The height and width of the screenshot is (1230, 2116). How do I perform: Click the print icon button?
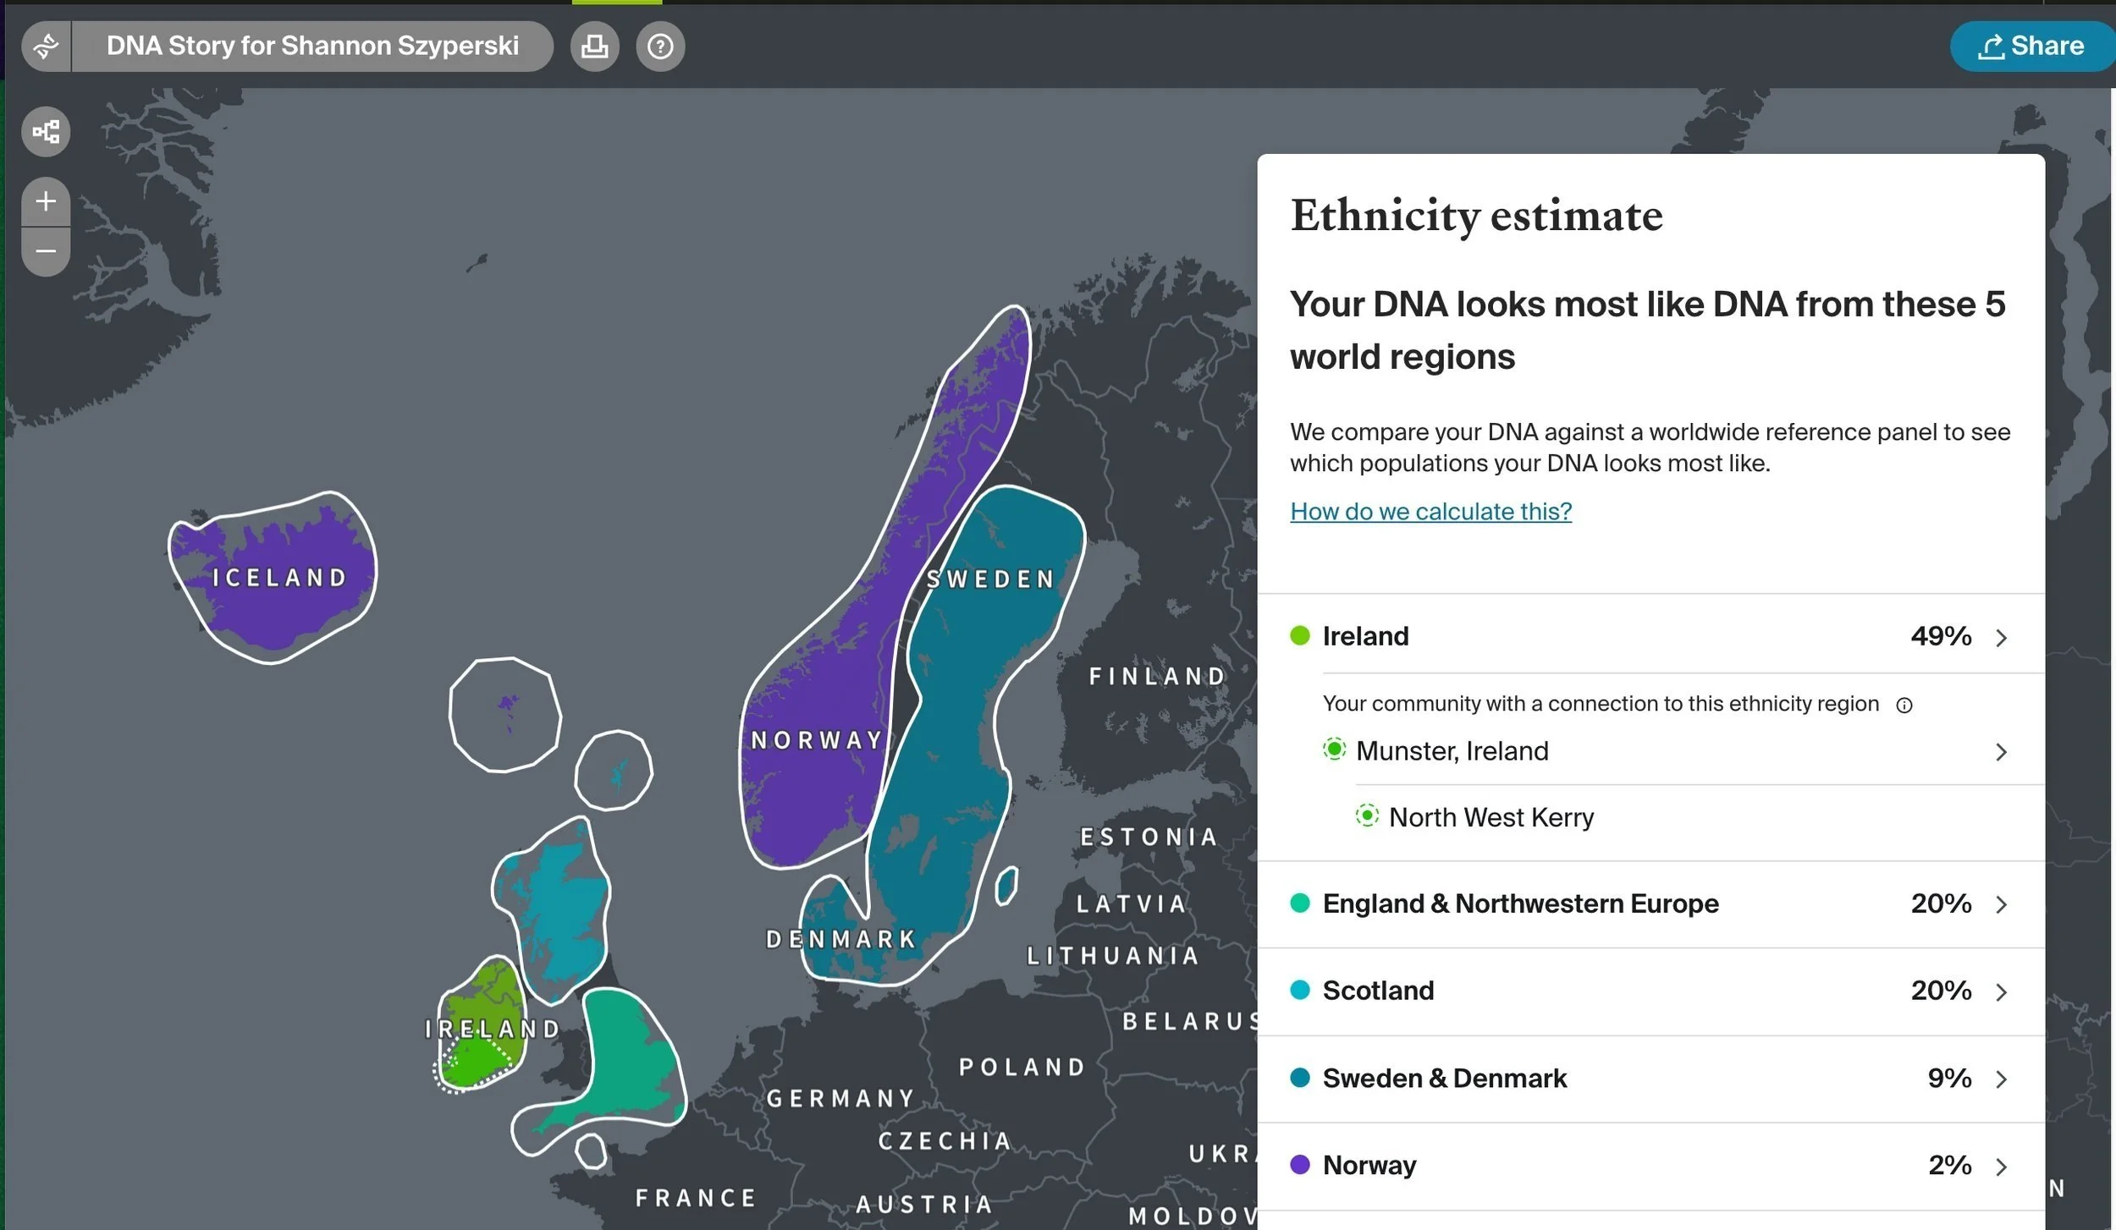click(594, 46)
